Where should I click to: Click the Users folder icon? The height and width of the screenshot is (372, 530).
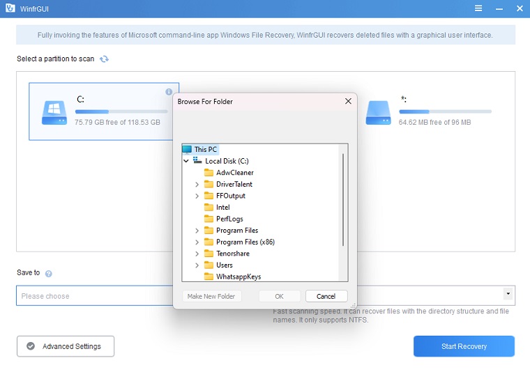pos(209,265)
